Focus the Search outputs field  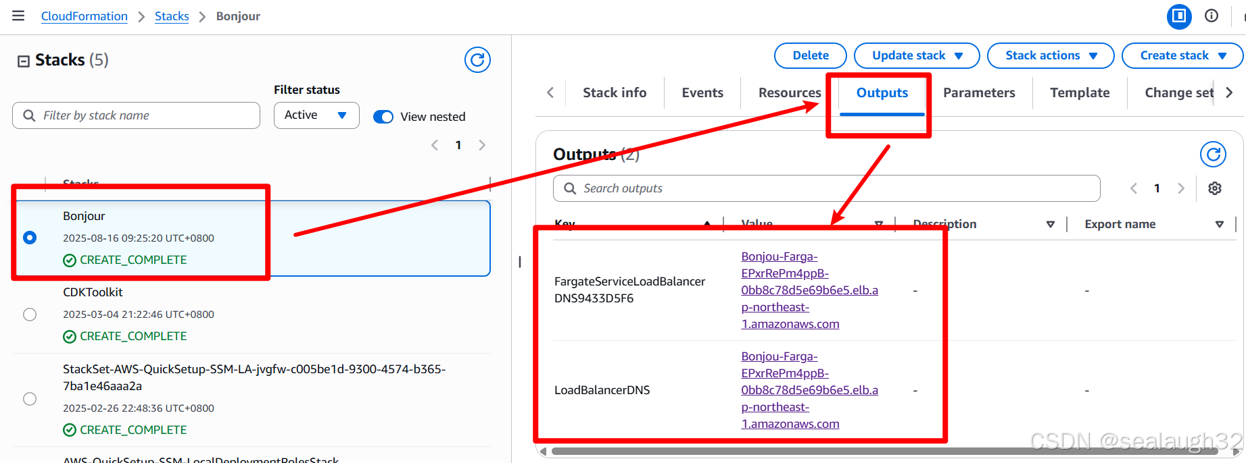pos(826,188)
